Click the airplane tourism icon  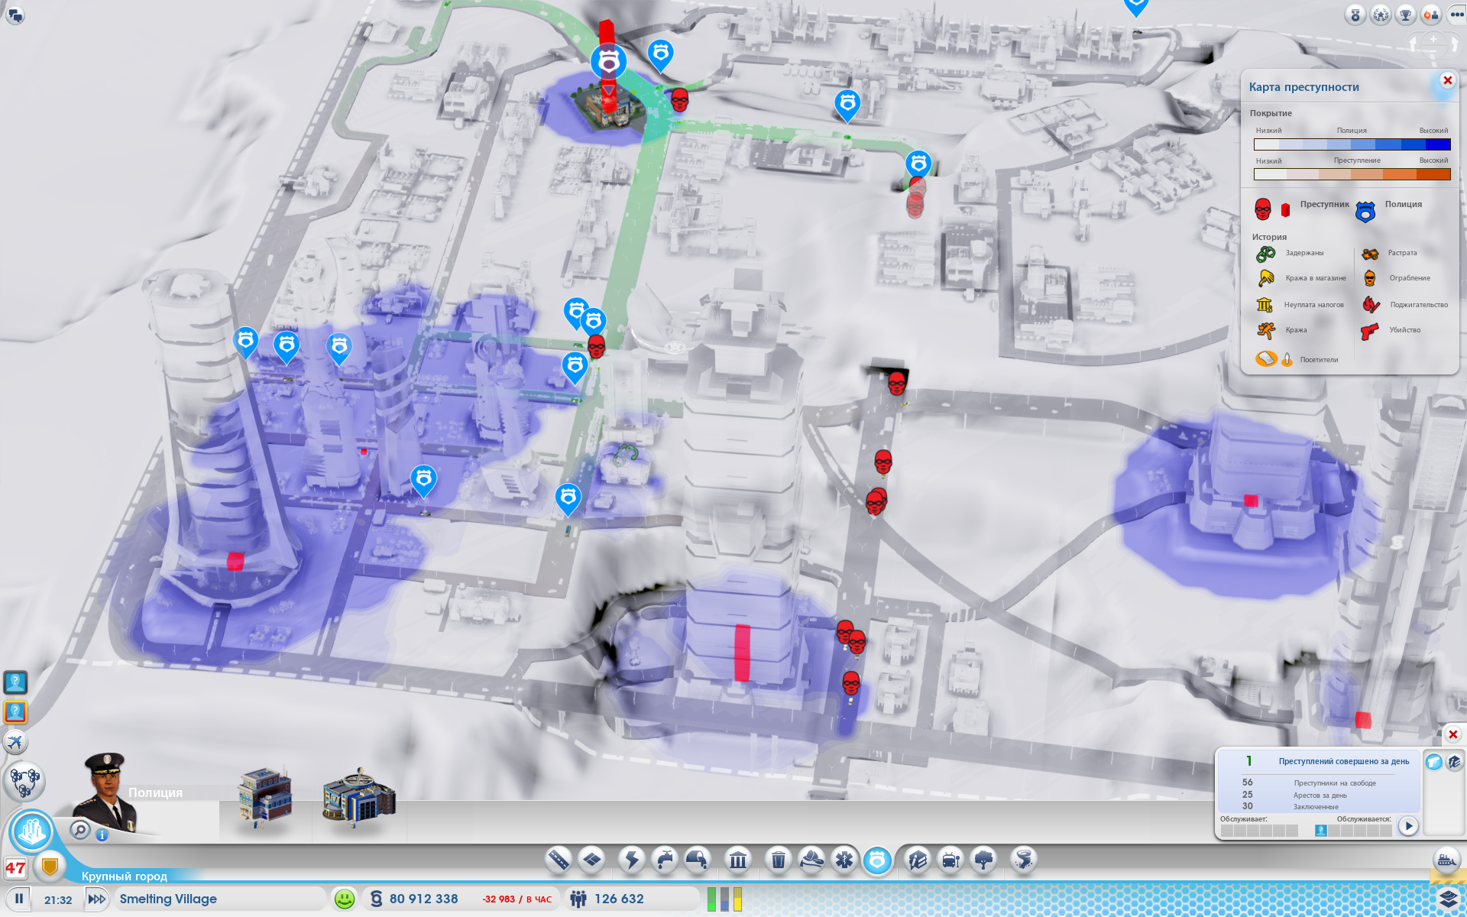click(15, 741)
